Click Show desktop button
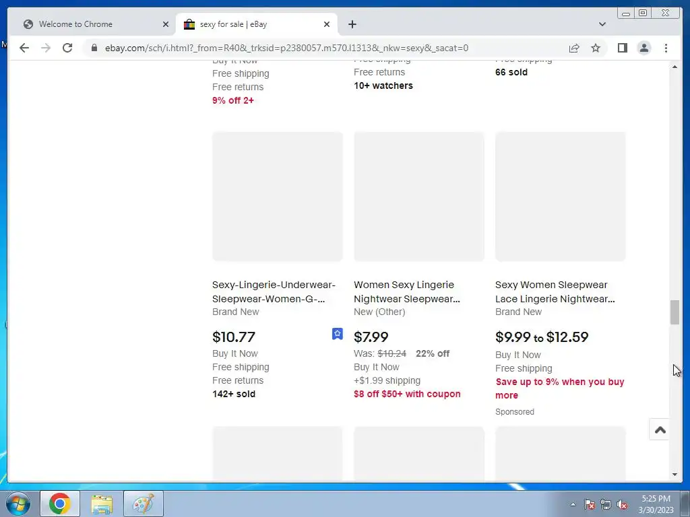 tap(685, 504)
